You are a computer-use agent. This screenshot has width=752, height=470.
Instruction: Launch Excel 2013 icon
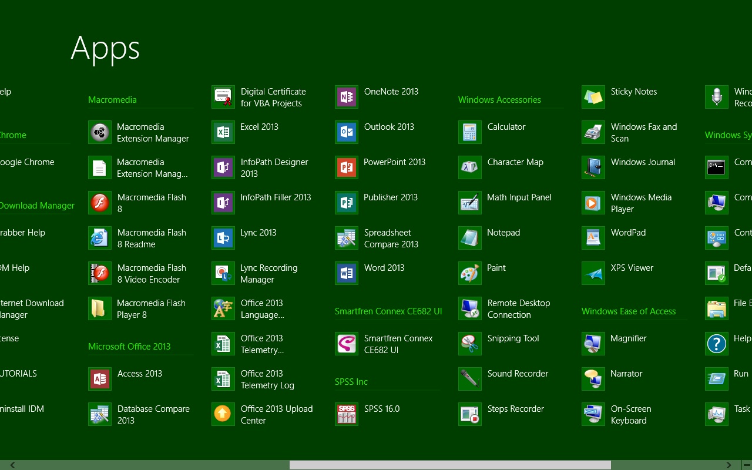click(x=223, y=132)
